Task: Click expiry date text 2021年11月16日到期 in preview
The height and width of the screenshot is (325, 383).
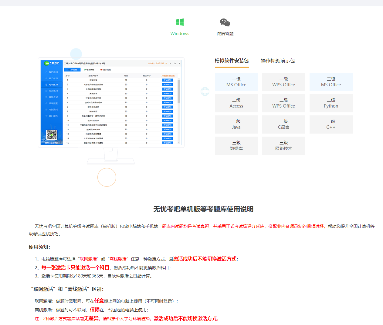Action: (x=156, y=63)
